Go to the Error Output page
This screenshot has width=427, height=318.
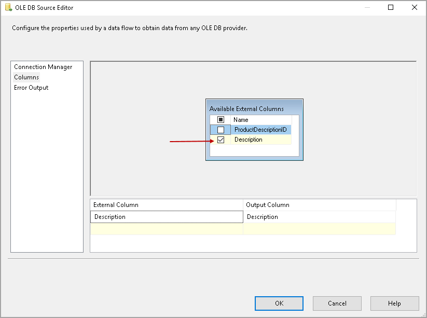tap(31, 88)
